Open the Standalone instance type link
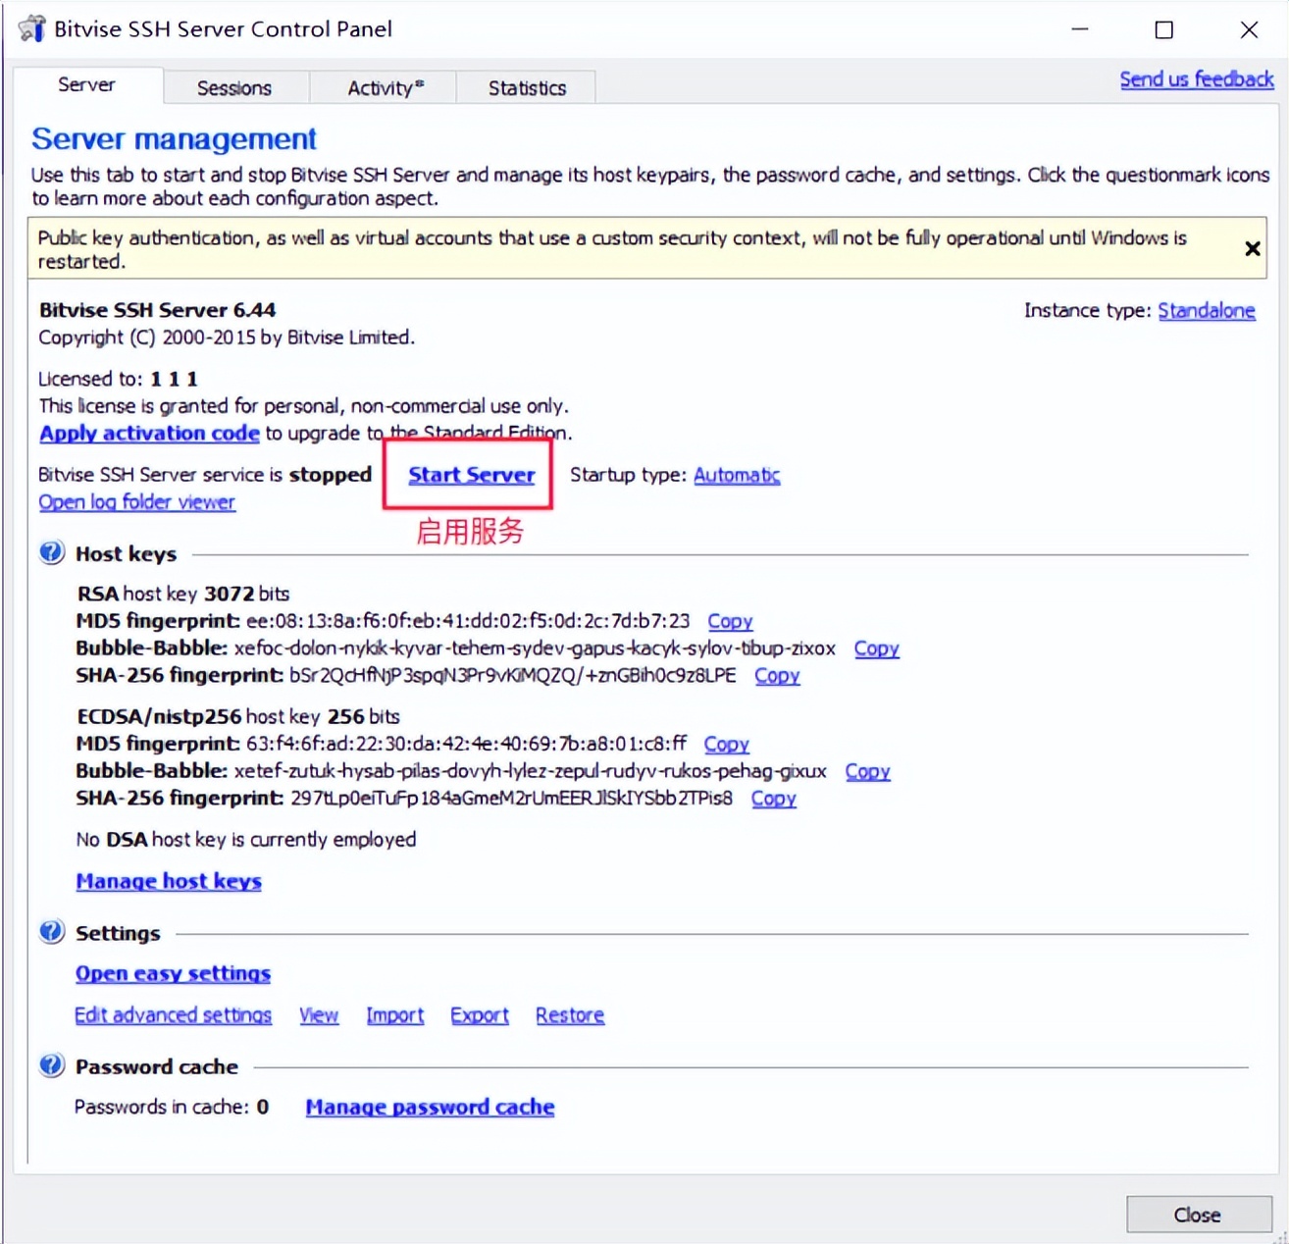Screen dimensions: 1289x1244 (x=1206, y=311)
